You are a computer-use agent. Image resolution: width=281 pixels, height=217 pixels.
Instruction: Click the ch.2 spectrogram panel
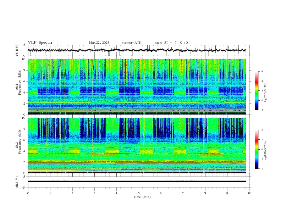click(137, 145)
